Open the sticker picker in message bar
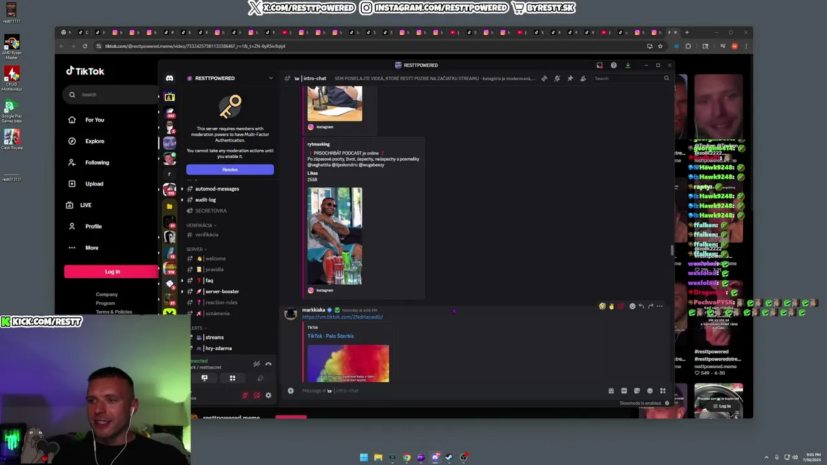Viewport: 827px width, 465px height. click(x=636, y=391)
